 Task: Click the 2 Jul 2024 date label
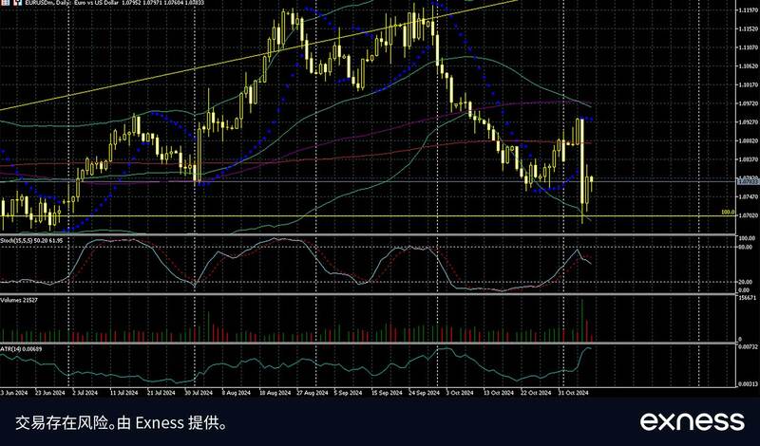click(x=85, y=393)
